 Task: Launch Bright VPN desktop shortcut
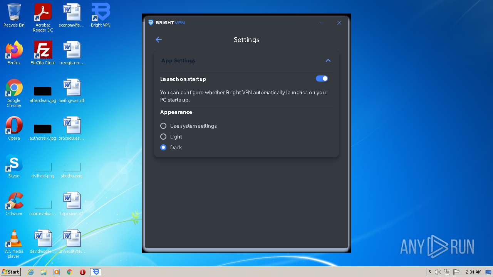[101, 16]
